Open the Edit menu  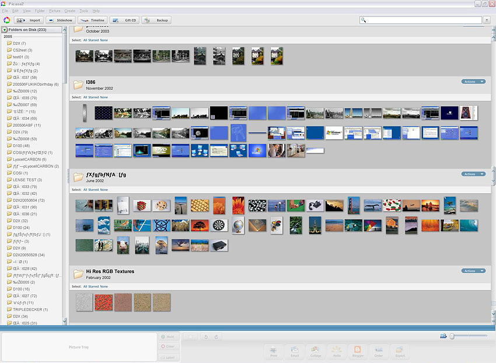tap(15, 11)
